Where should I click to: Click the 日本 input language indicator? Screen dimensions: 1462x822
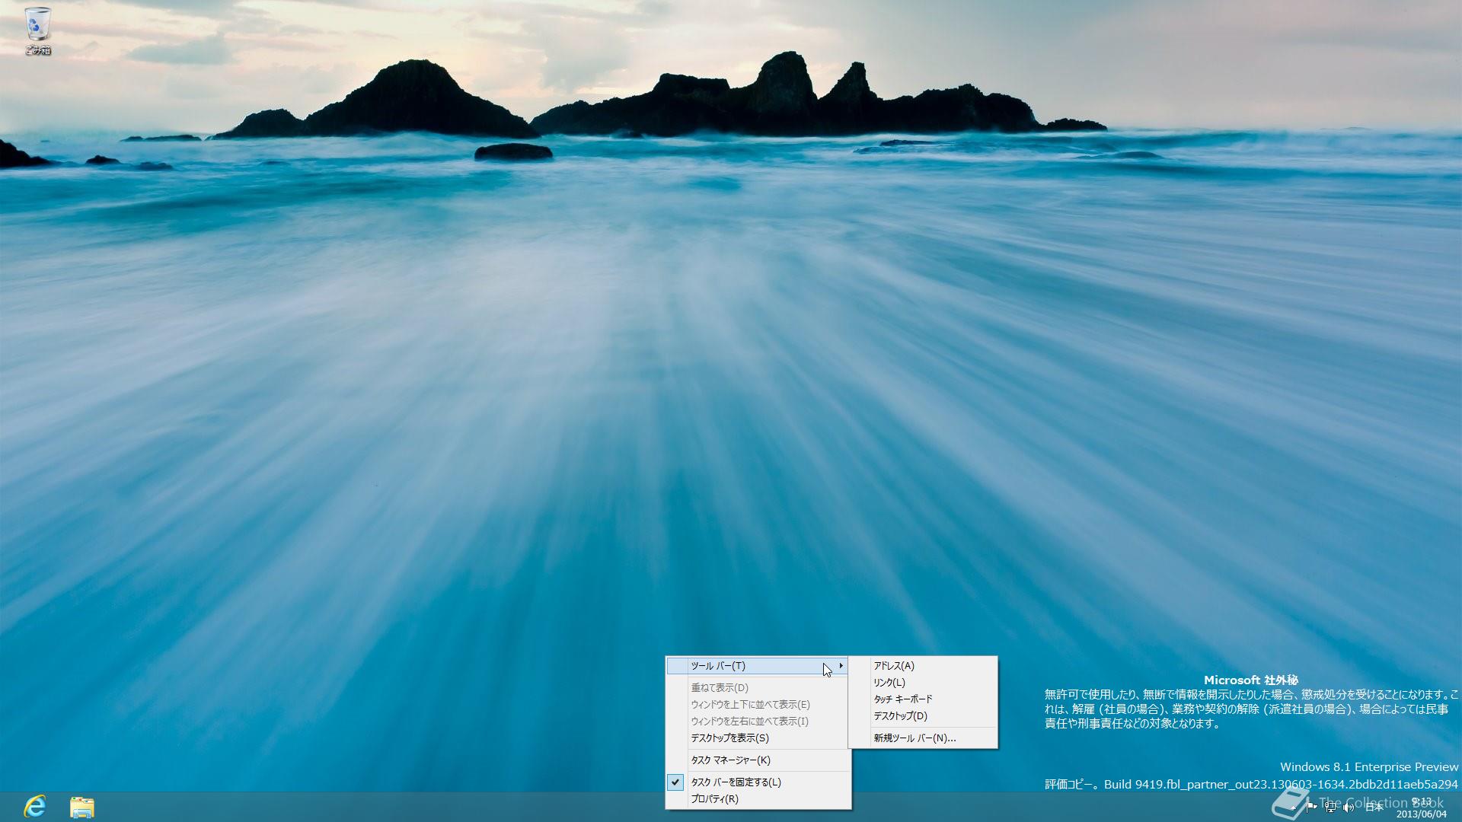point(1374,807)
